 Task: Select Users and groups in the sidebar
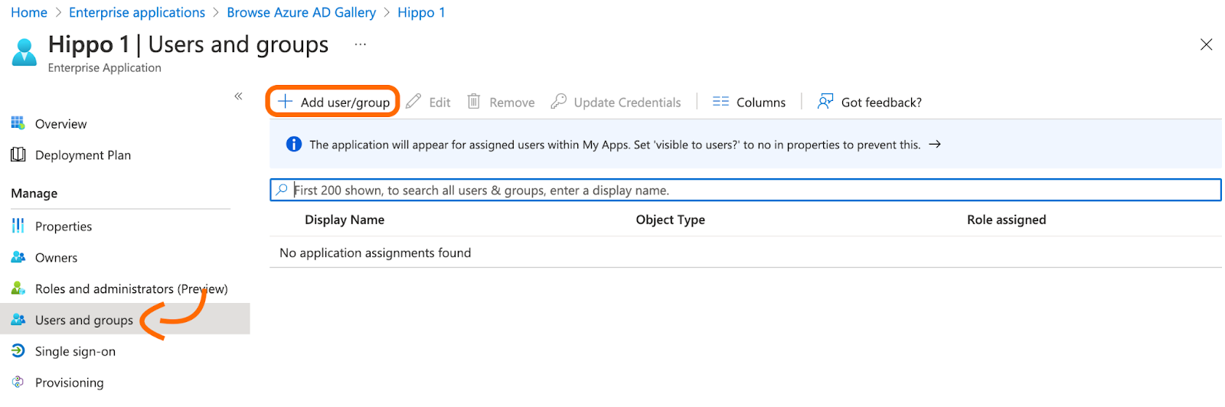click(x=125, y=319)
